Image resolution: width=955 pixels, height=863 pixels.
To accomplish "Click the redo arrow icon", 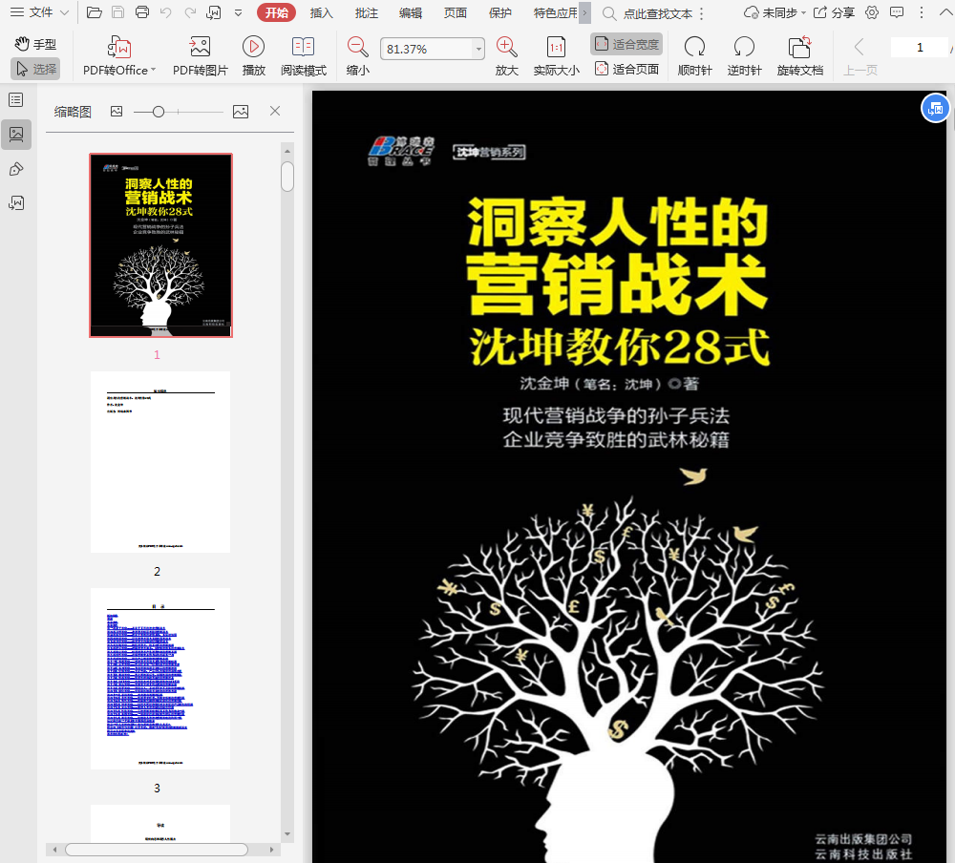I will coord(190,12).
